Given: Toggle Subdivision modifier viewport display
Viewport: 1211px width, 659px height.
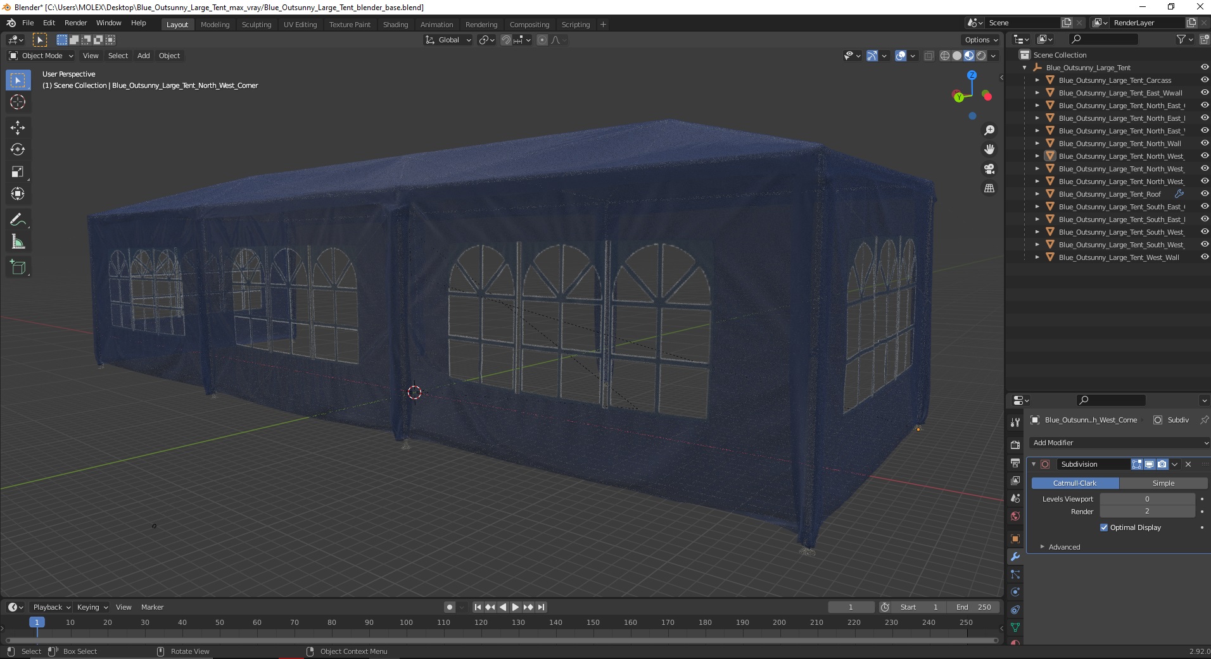Looking at the screenshot, I should point(1150,464).
